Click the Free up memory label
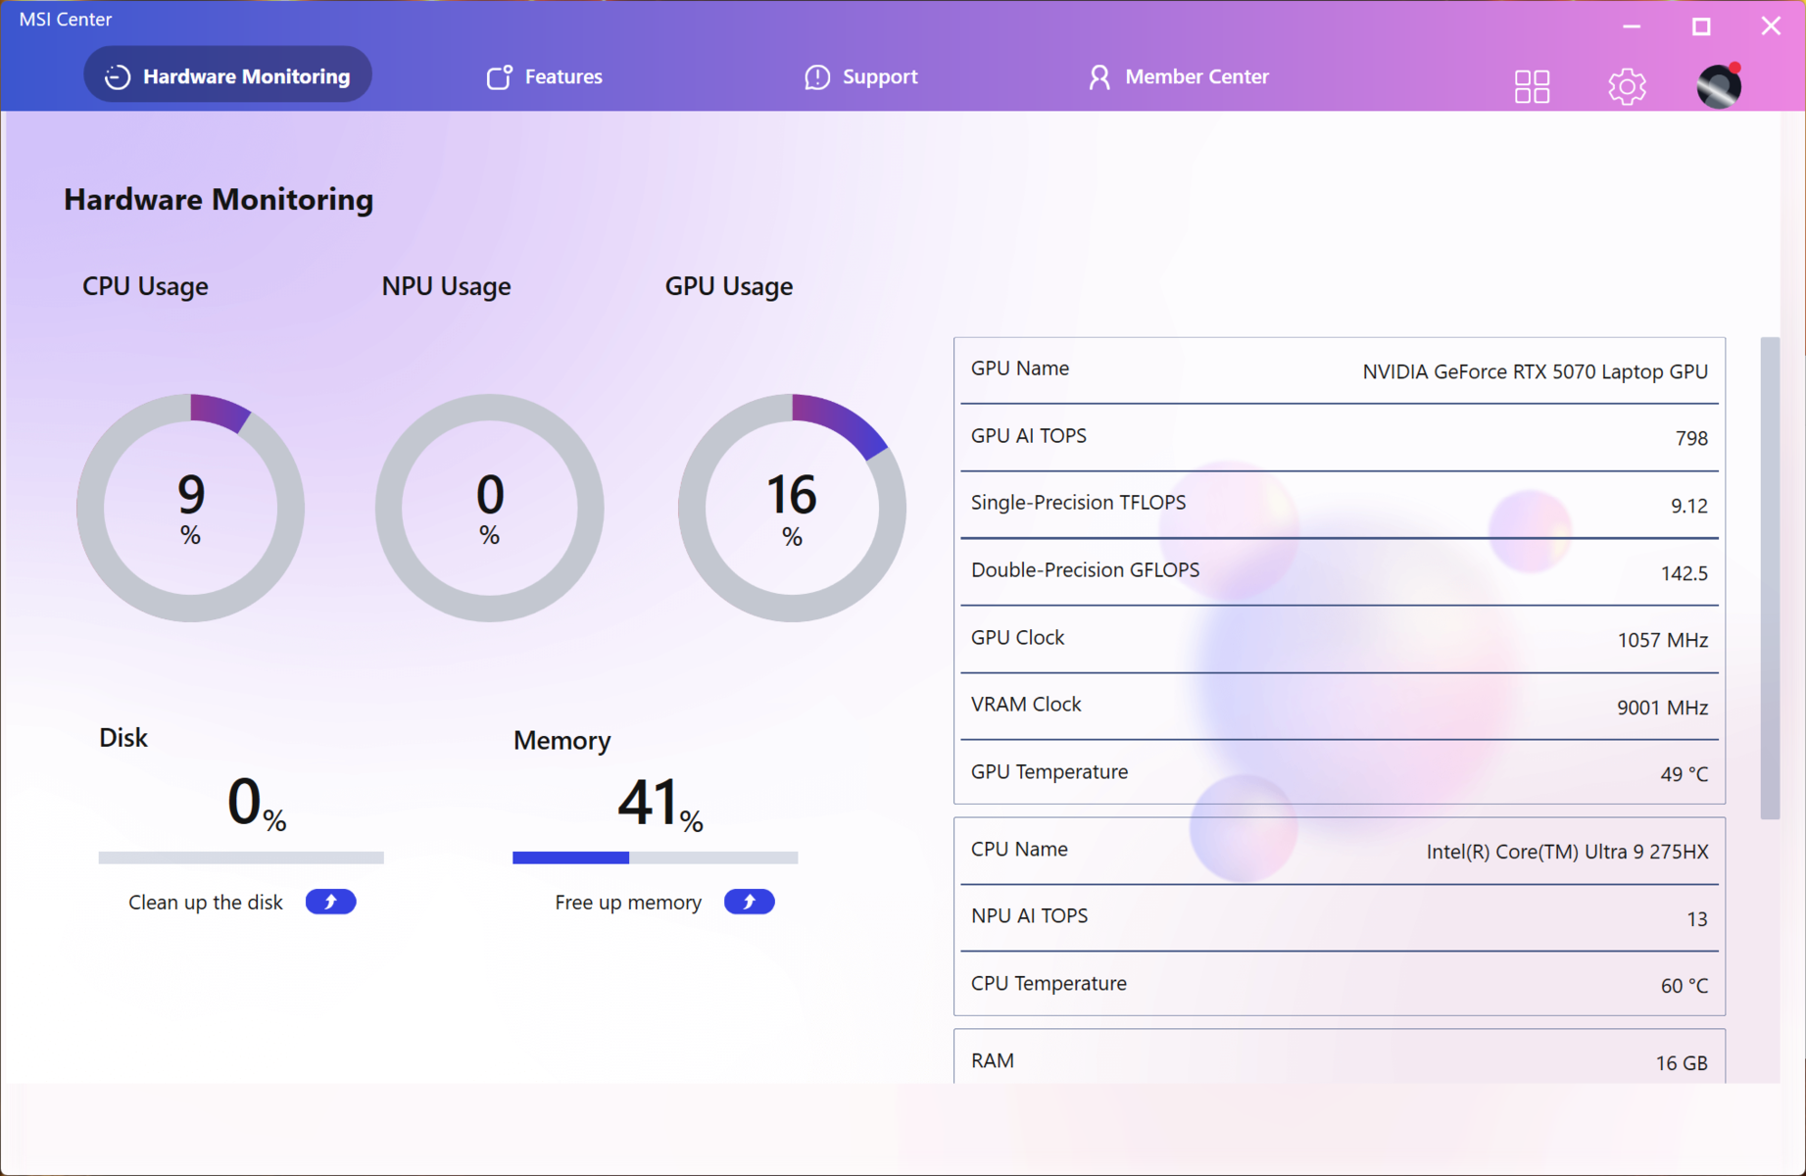 [628, 902]
